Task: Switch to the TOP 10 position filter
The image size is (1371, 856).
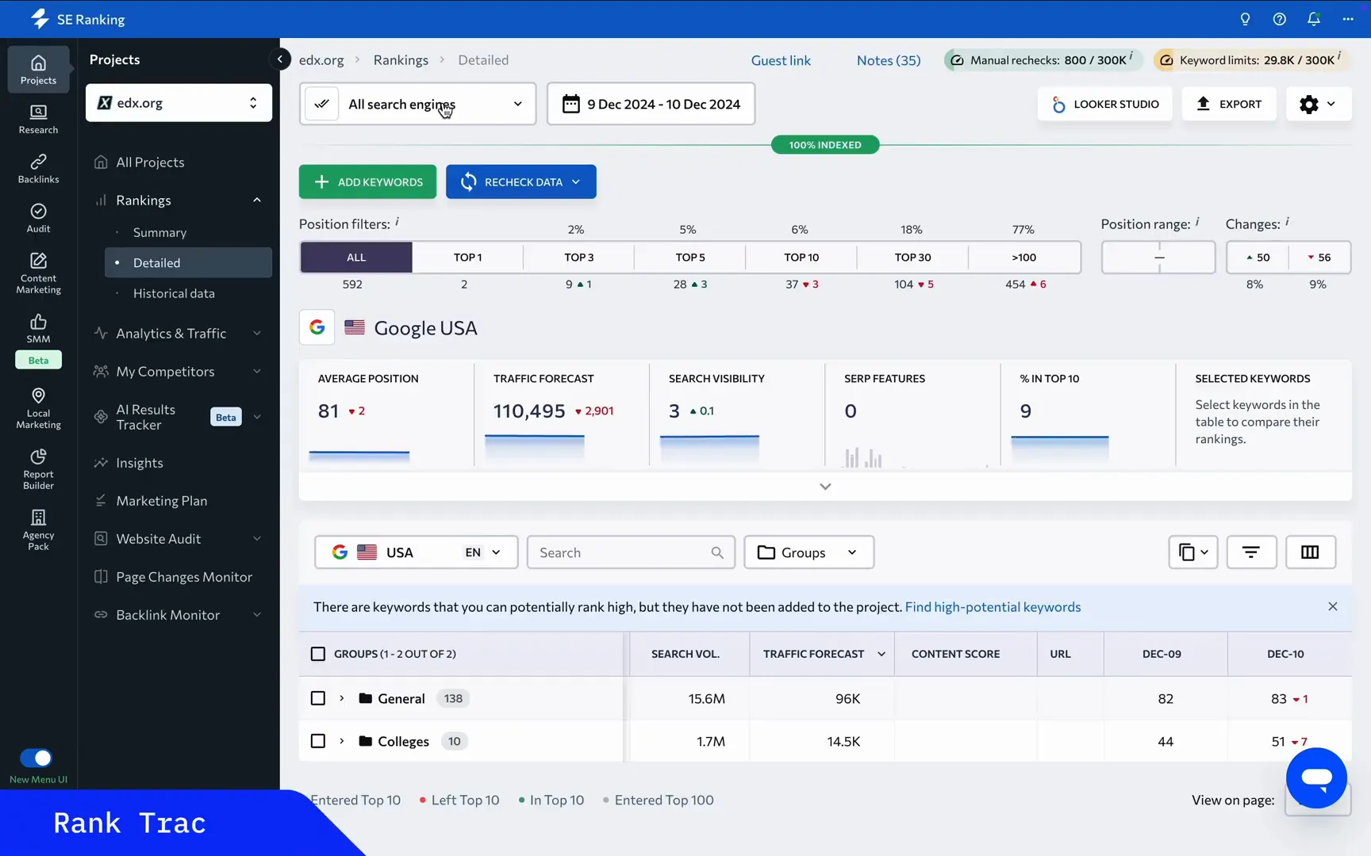Action: point(802,257)
